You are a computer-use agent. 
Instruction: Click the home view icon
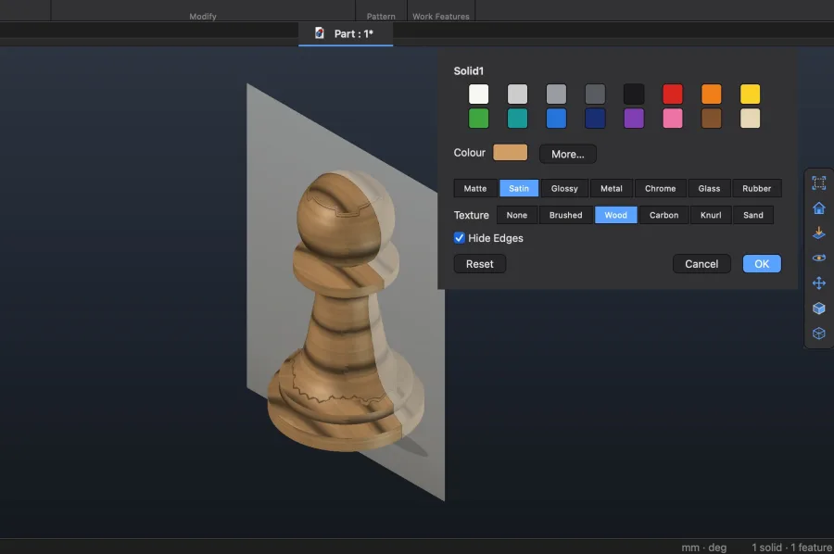pyautogui.click(x=818, y=208)
